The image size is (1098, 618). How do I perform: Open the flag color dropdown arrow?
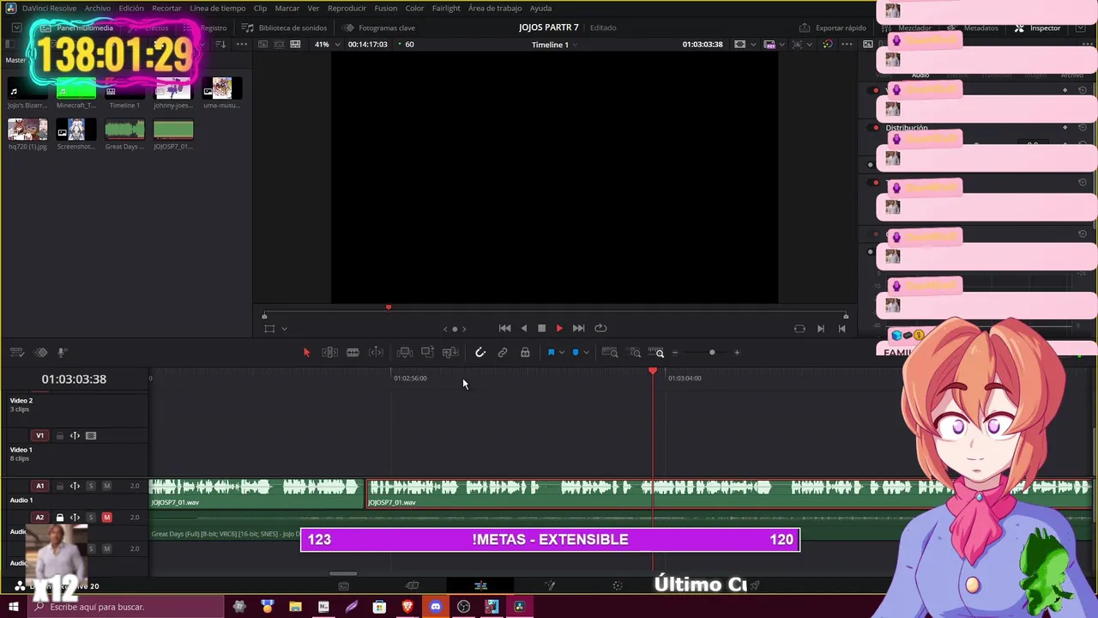coord(562,353)
